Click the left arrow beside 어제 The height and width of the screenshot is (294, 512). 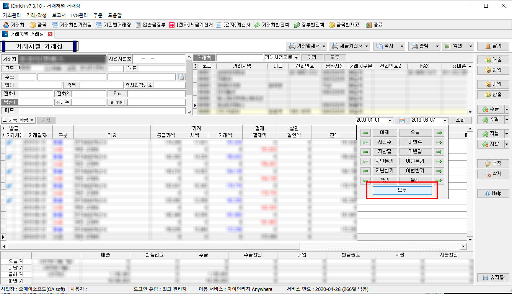pyautogui.click(x=365, y=133)
